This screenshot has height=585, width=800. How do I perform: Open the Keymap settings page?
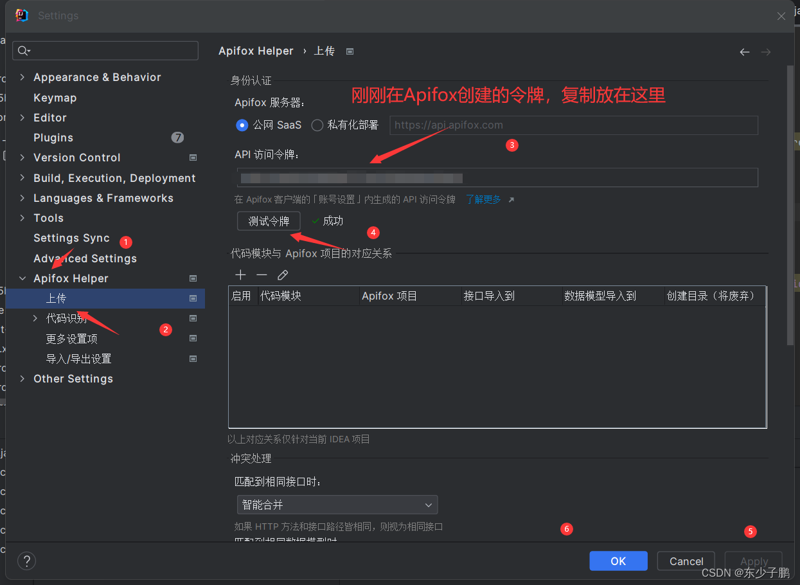tap(55, 98)
